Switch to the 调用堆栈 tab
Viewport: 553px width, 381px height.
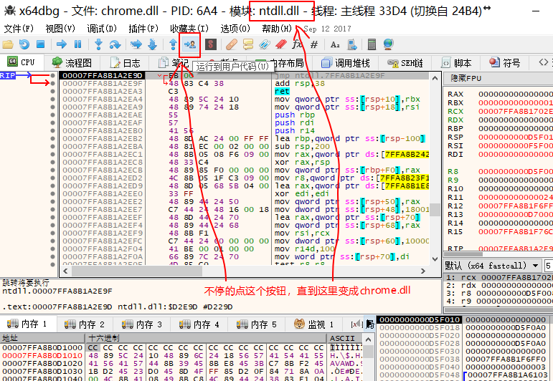[x=346, y=63]
